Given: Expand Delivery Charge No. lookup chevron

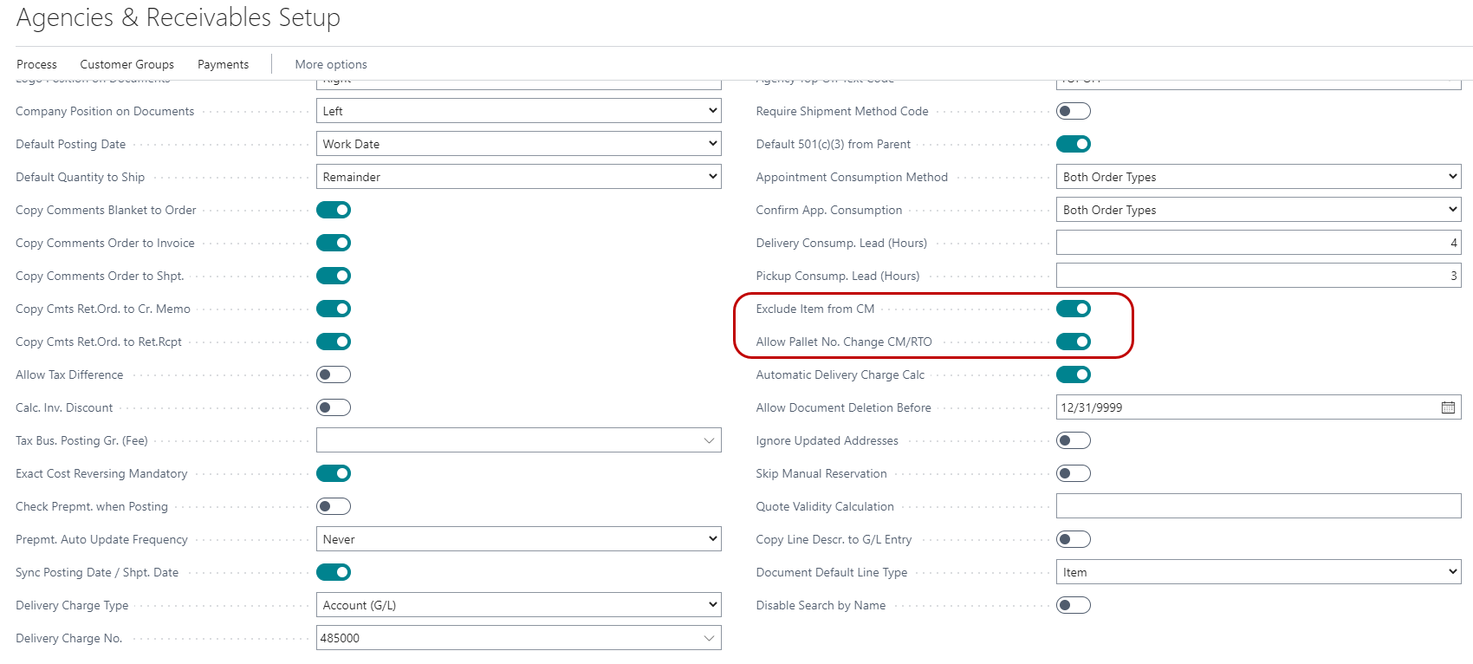Looking at the screenshot, I should tap(709, 638).
